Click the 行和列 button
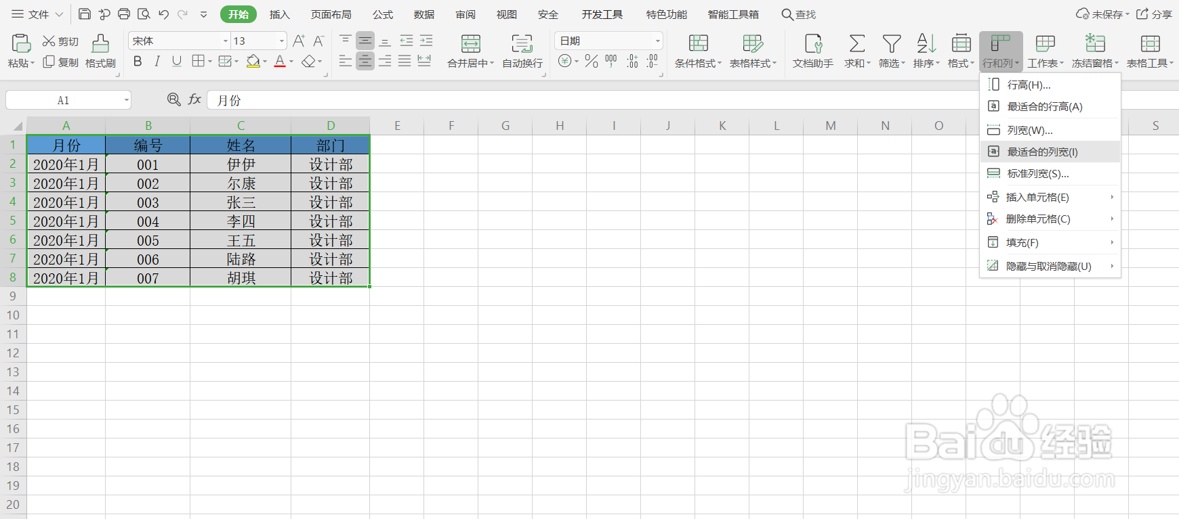 coord(1001,51)
